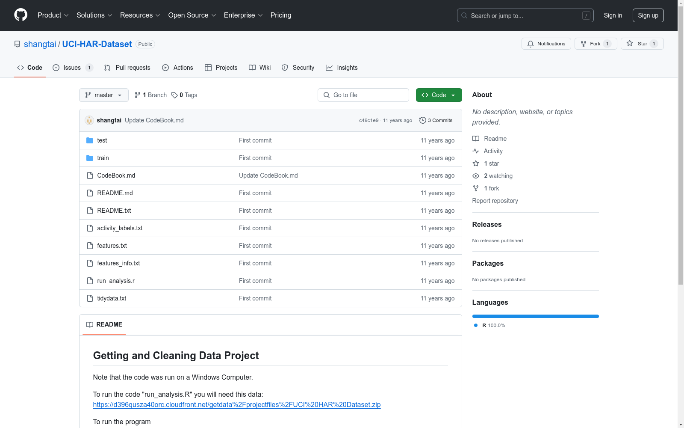The image size is (684, 428).
Task: Click the tidydata.txt file icon
Action: [90, 298]
